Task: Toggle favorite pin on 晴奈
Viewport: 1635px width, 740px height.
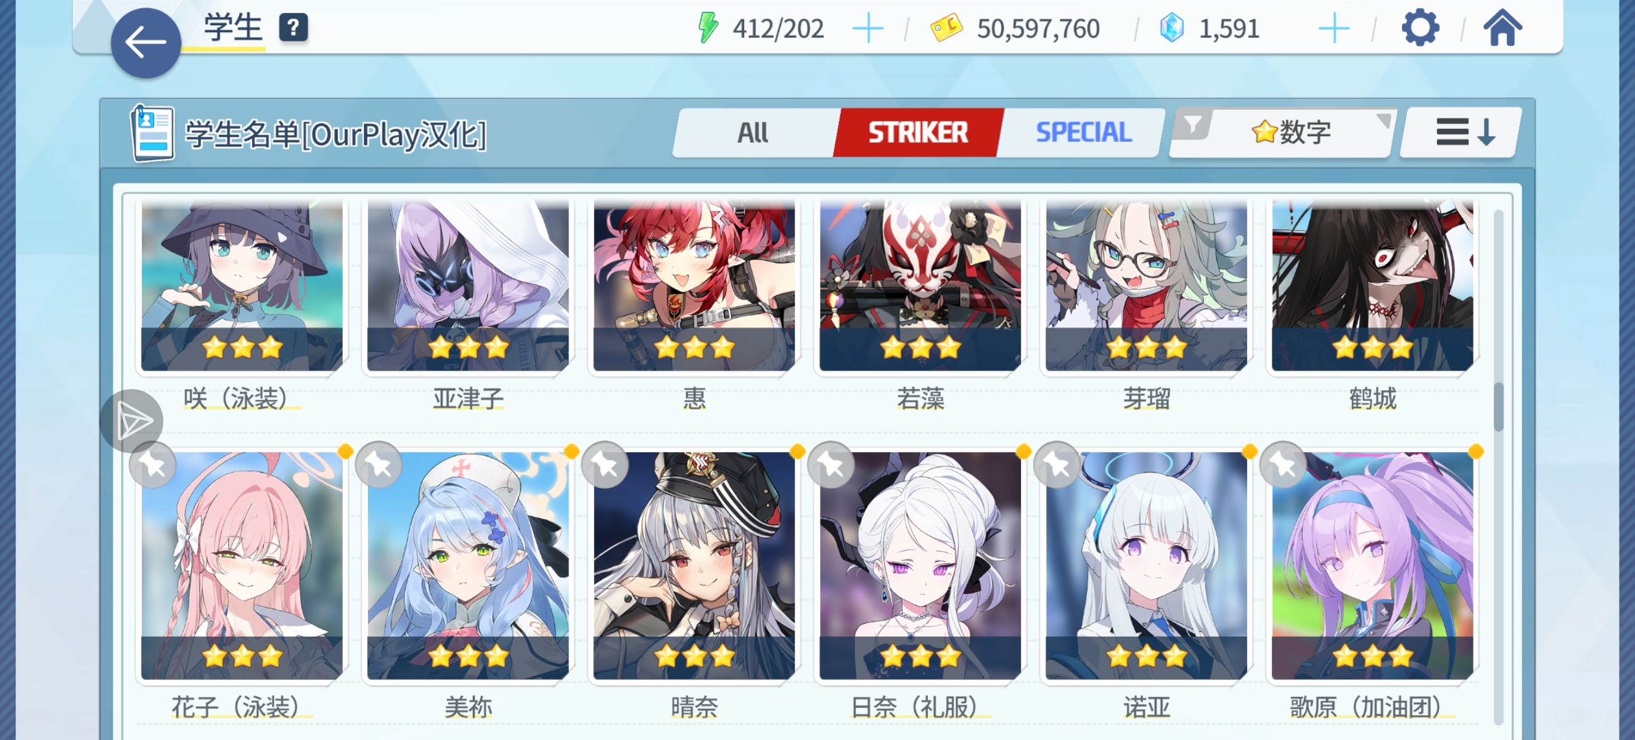Action: [x=605, y=465]
